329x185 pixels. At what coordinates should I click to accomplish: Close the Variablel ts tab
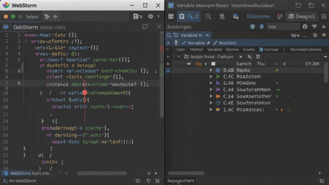click(207, 35)
